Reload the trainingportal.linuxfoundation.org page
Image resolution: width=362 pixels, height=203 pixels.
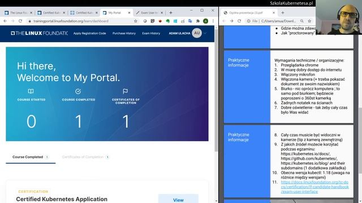tap(20, 21)
